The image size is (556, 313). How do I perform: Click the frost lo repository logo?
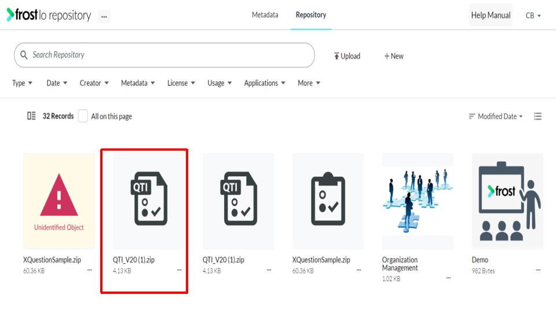[x=49, y=15]
